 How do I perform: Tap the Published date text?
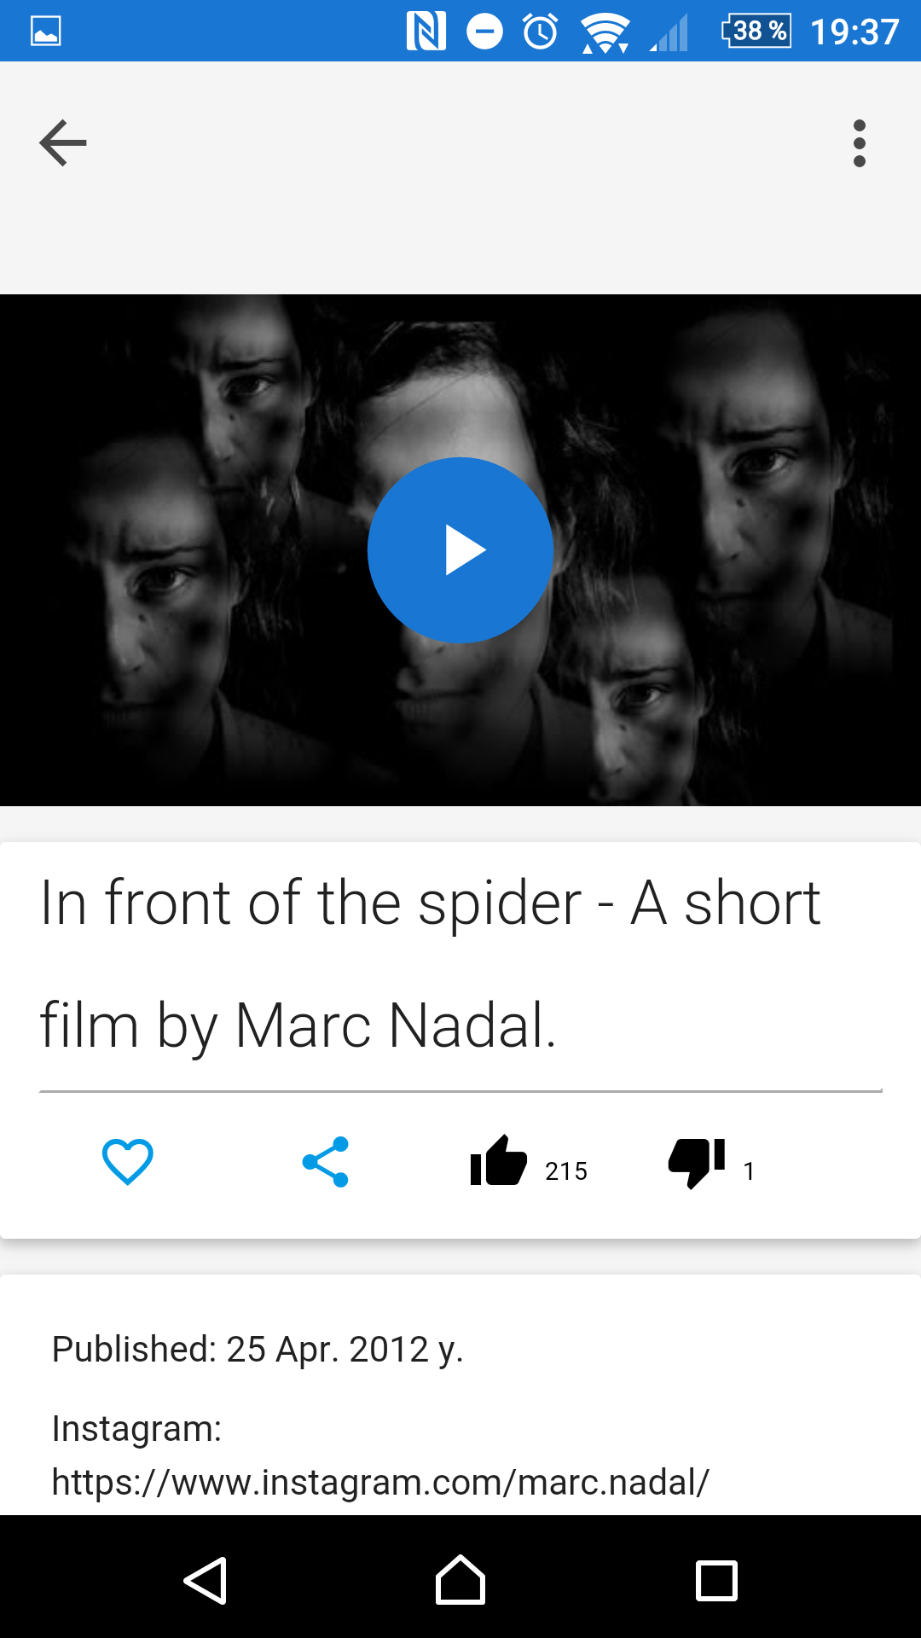(x=258, y=1350)
